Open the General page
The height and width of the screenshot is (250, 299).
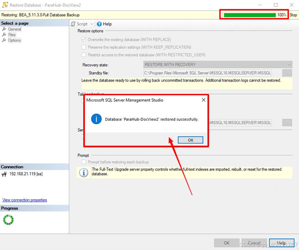pyautogui.click(x=15, y=29)
